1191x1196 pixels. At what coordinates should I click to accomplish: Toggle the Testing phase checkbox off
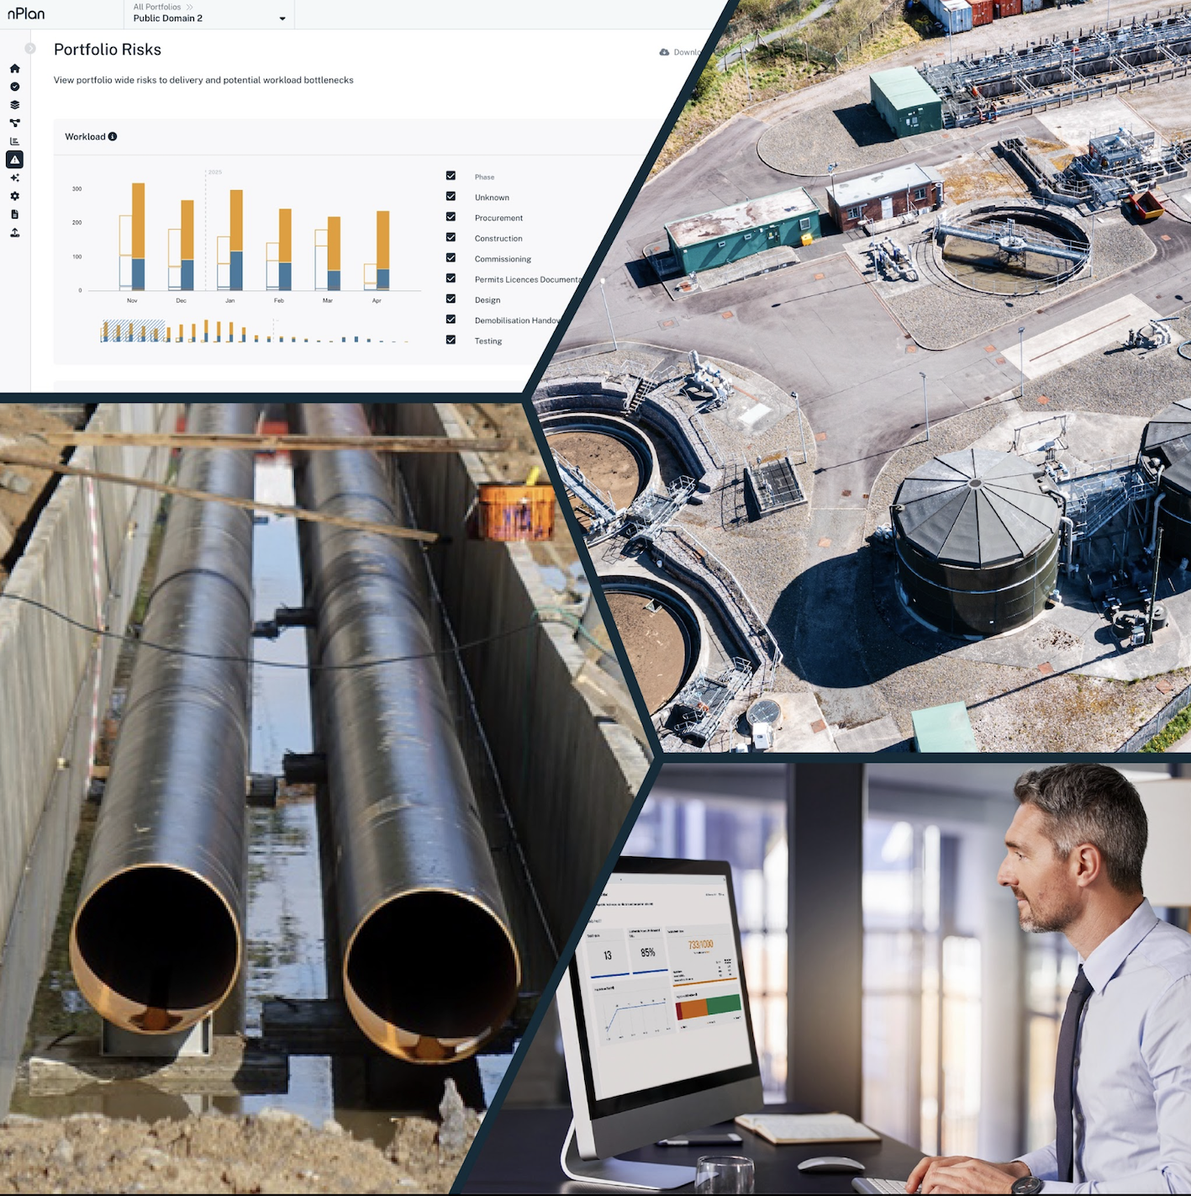[x=451, y=340]
